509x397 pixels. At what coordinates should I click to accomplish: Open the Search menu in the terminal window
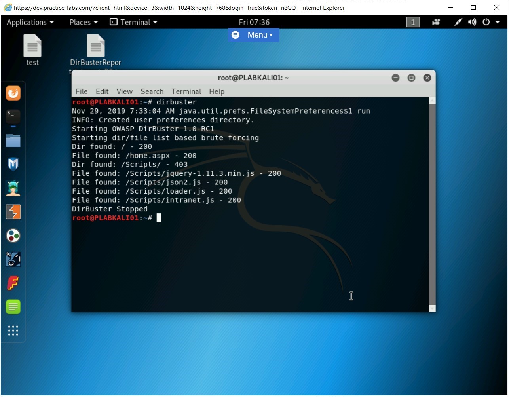coord(152,91)
